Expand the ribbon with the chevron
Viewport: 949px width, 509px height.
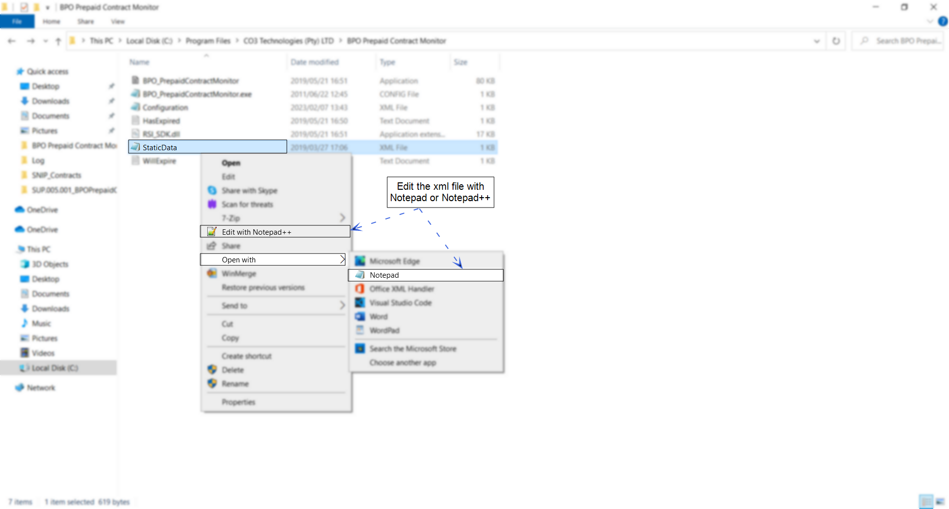coord(930,21)
